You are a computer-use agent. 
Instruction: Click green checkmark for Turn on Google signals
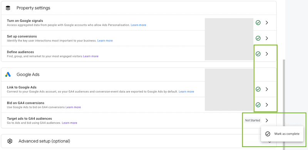pyautogui.click(x=258, y=23)
